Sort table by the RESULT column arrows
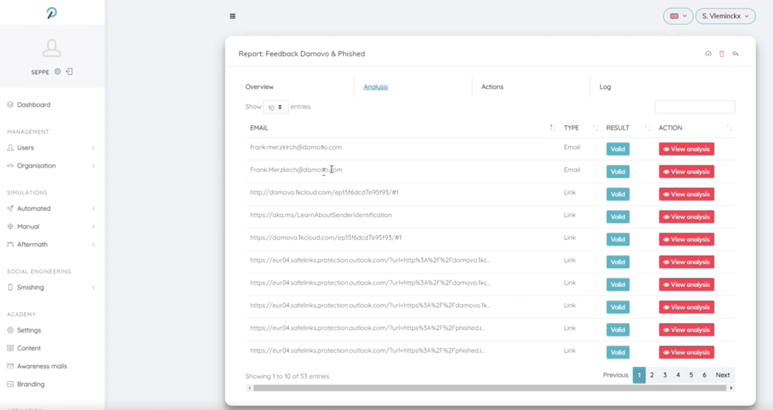 pyautogui.click(x=647, y=128)
